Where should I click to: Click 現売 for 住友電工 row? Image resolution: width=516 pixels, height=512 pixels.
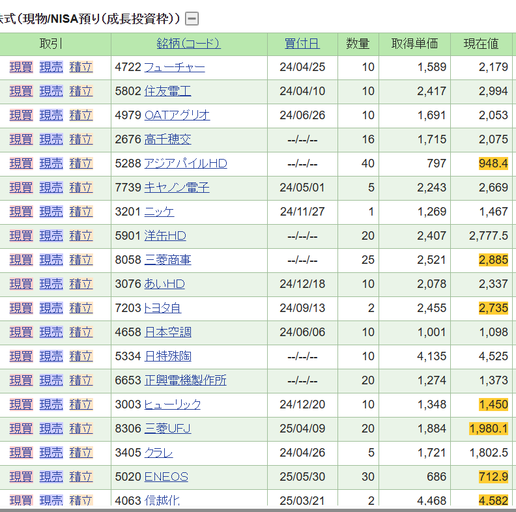(x=51, y=91)
